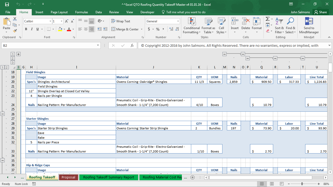This screenshot has width=333, height=187.
Task: Apply Percent Style number formatting
Action: (158, 29)
